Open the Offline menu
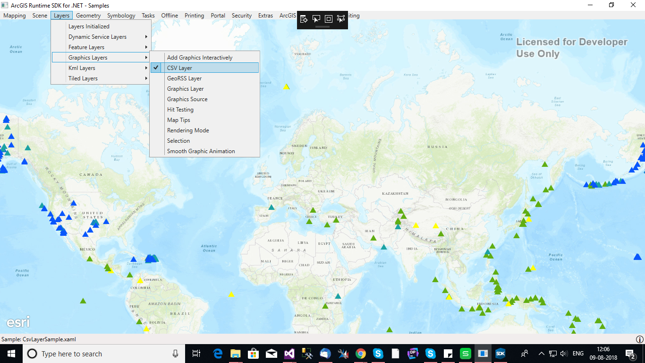This screenshot has width=645, height=363. [170, 16]
